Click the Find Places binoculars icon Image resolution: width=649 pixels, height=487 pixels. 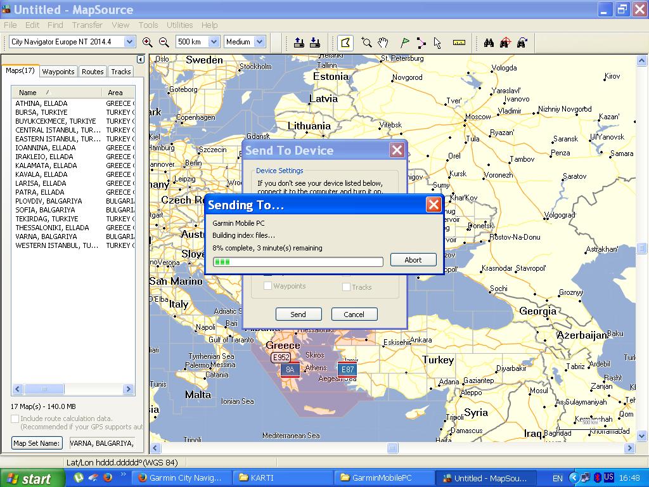coord(489,42)
